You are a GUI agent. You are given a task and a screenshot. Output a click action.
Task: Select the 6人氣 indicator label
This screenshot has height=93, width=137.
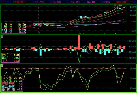pyautogui.click(x=8, y=81)
